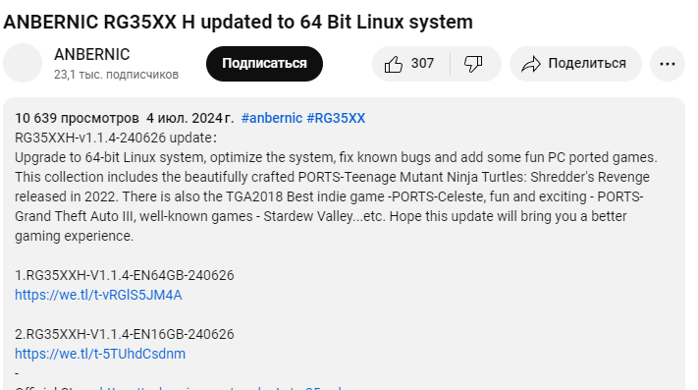The height and width of the screenshot is (390, 698).
Task: Click the 10 639 просмотров view count
Action: point(77,118)
